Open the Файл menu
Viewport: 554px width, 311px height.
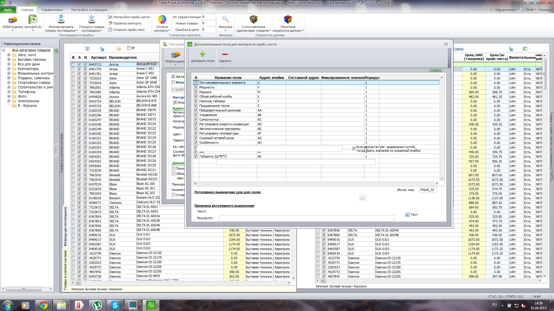tap(8, 10)
